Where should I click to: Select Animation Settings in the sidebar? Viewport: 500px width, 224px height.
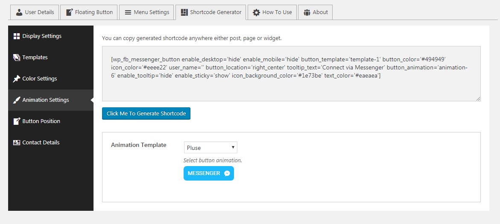coord(51,100)
